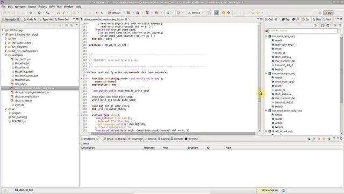Click the Outline filter by name field
Image resolution: width=344 pixels, height=194 pixels.
pyautogui.click(x=303, y=31)
